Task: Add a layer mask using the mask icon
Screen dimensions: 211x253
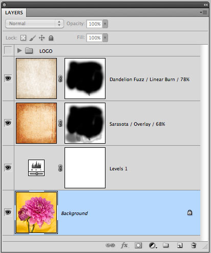Action: (138, 245)
